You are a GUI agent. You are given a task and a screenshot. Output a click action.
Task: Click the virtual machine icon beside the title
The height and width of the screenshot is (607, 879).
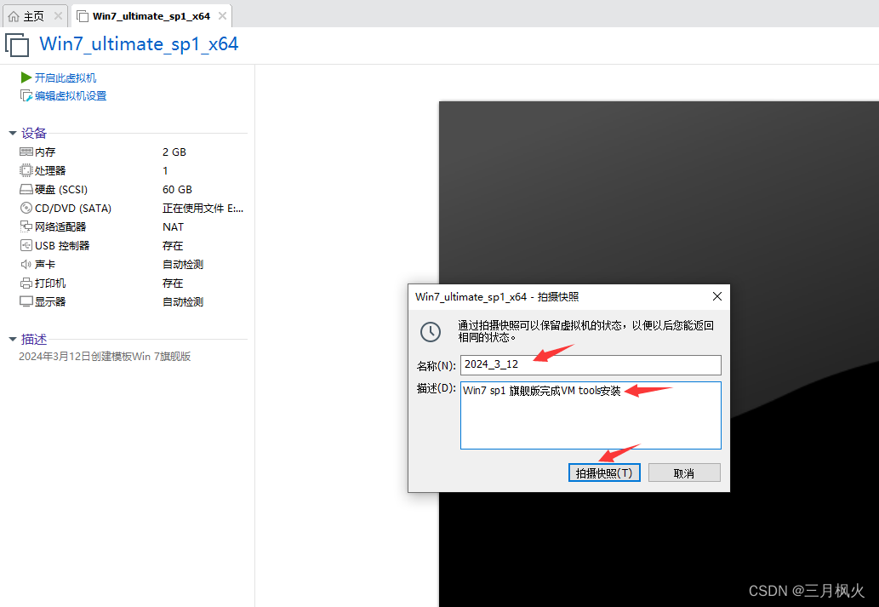(x=17, y=44)
